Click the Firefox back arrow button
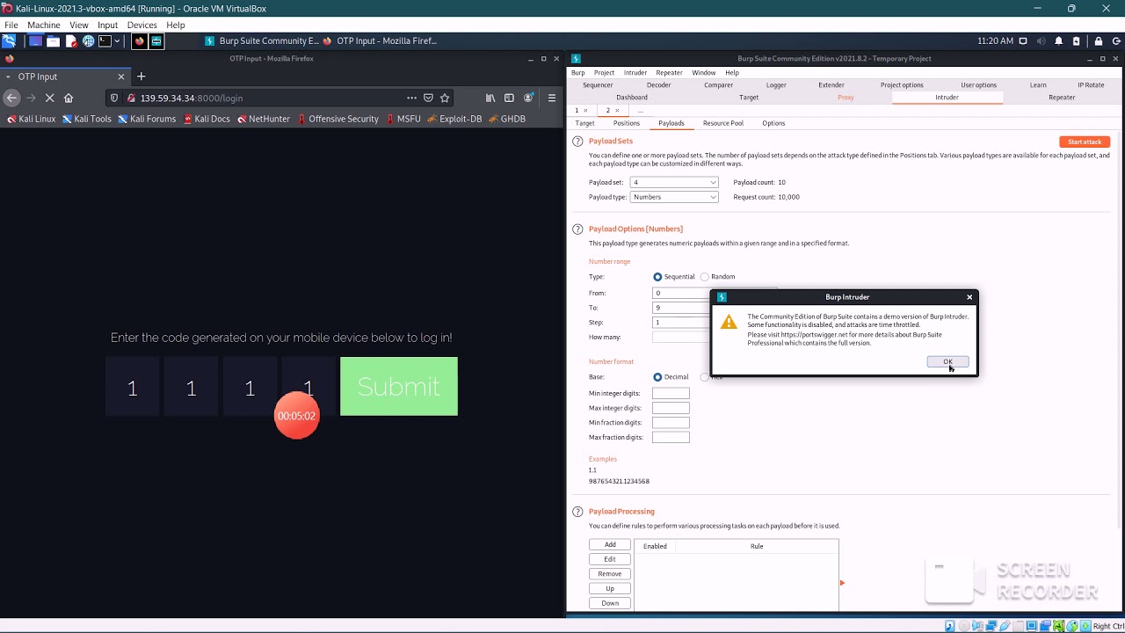The image size is (1125, 633). pyautogui.click(x=11, y=98)
